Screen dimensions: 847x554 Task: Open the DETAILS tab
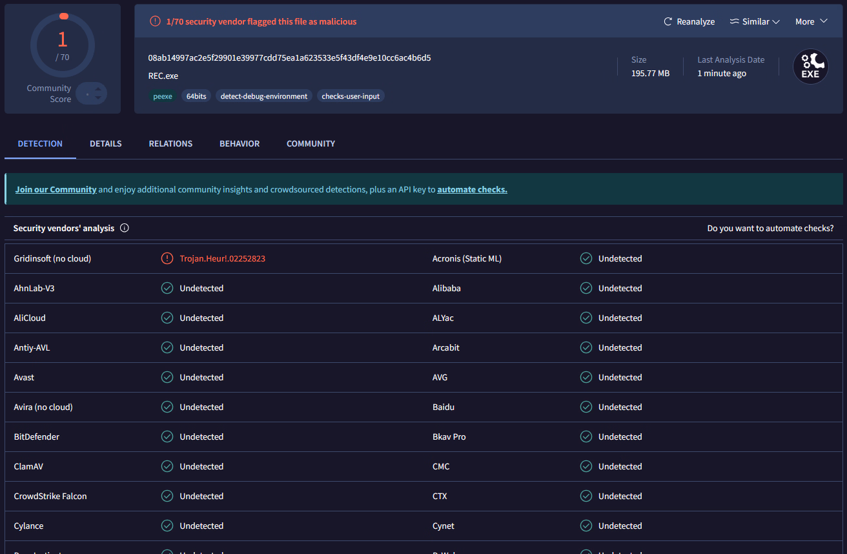[x=106, y=143]
